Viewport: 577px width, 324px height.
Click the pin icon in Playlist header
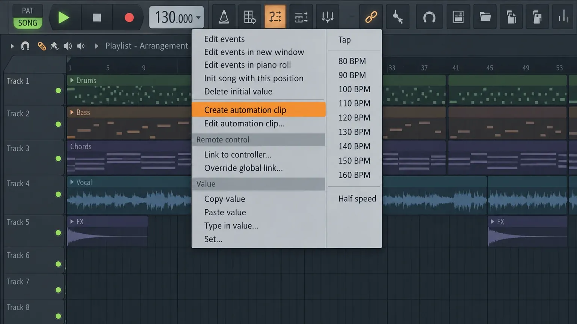pos(54,46)
